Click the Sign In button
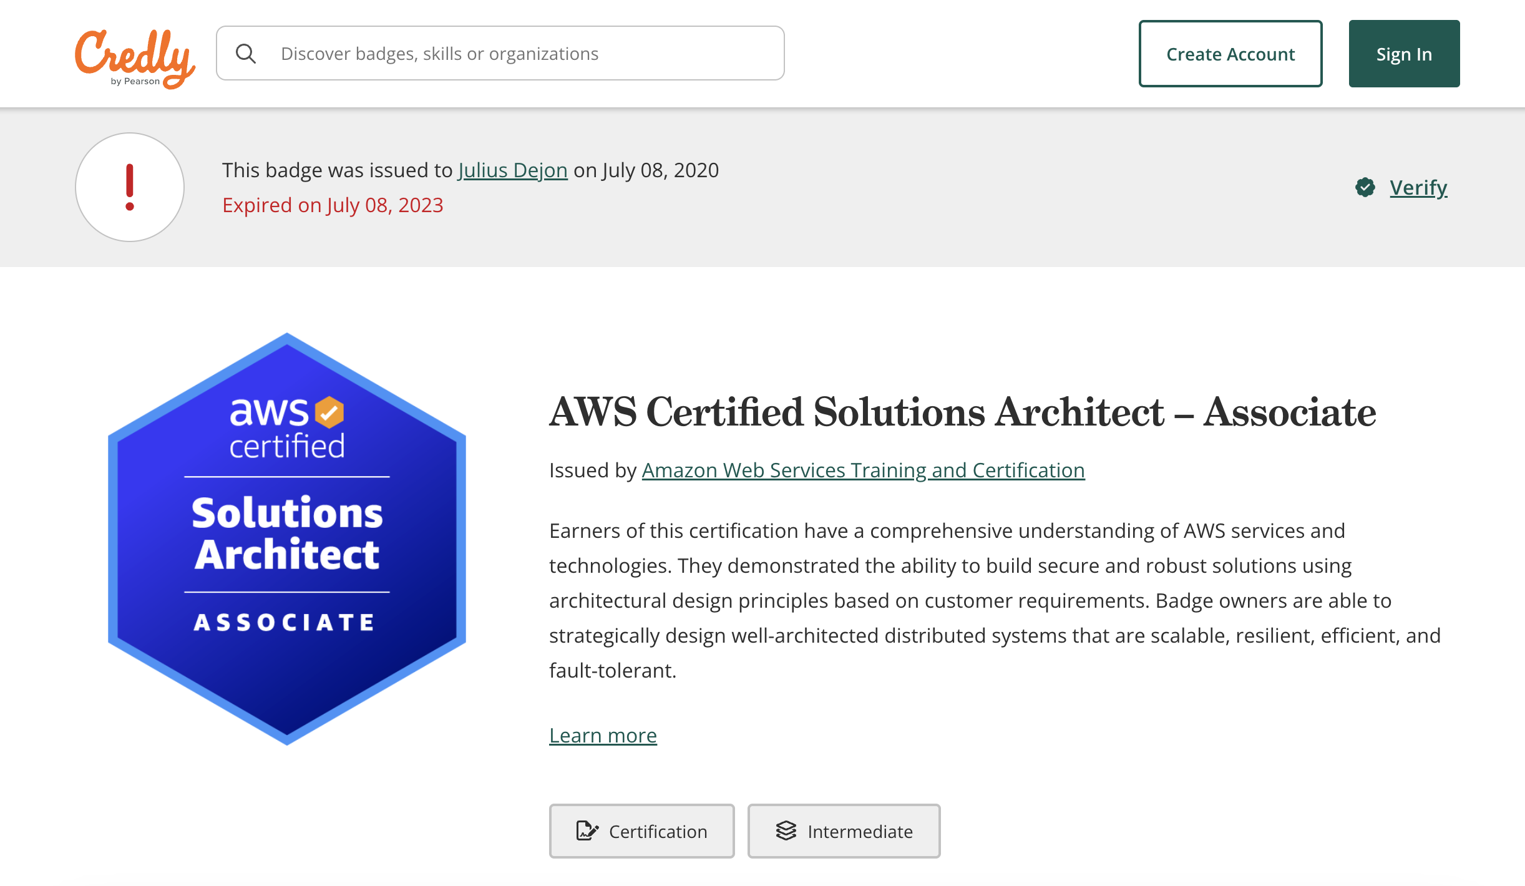 tap(1404, 54)
